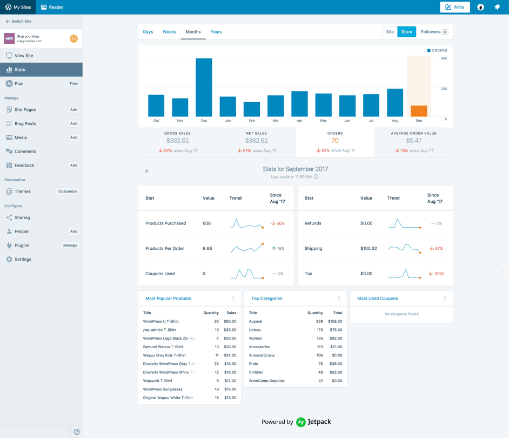Switch to the Years tab

[x=216, y=32]
